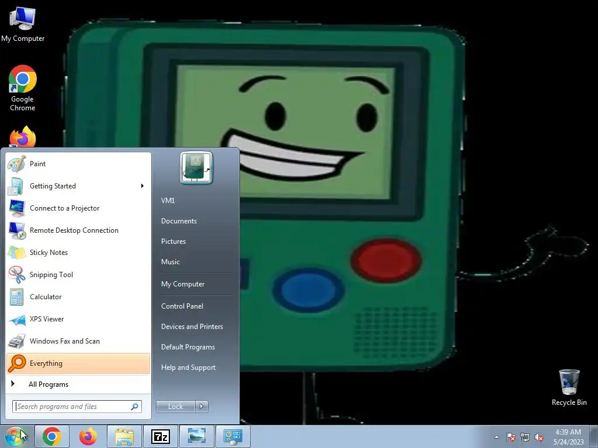Viewport: 598px width, 448px height.
Task: Click the network tray icon
Action: point(525,437)
